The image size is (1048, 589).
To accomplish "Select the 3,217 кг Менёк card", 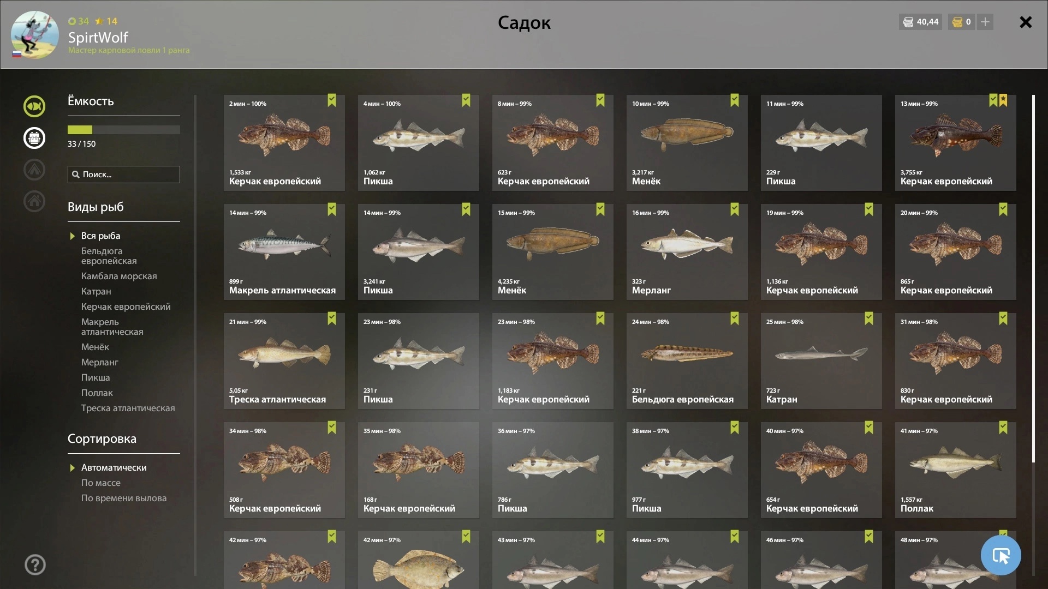I will [687, 143].
